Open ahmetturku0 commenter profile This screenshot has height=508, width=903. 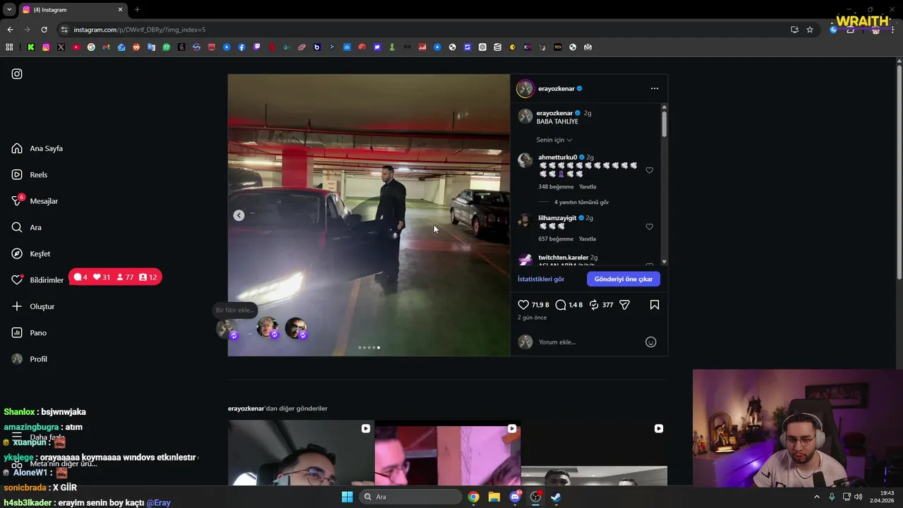tap(557, 157)
